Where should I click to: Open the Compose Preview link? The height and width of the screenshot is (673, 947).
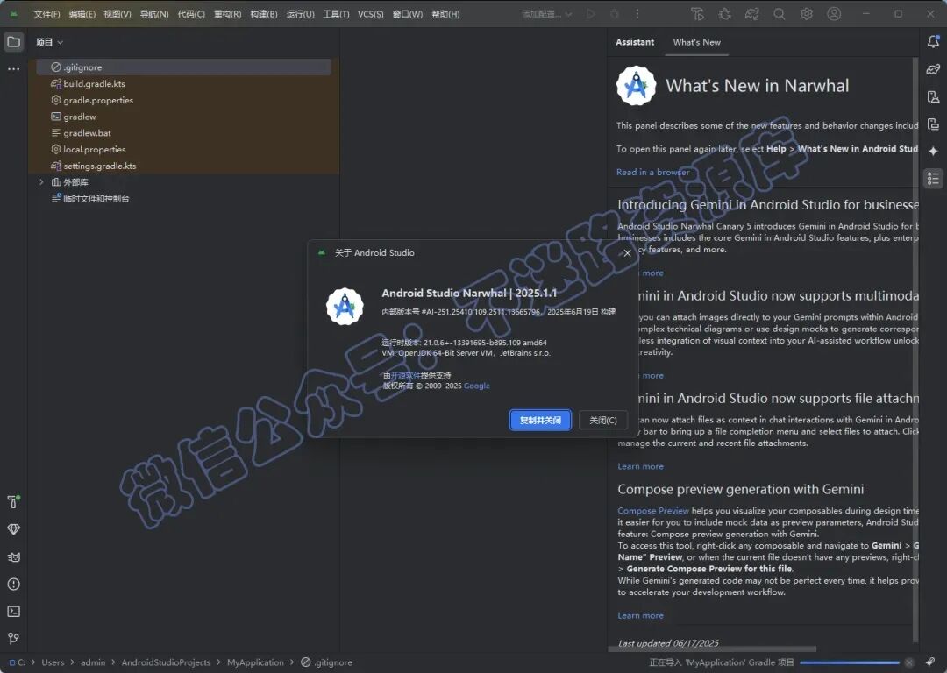[x=653, y=510]
